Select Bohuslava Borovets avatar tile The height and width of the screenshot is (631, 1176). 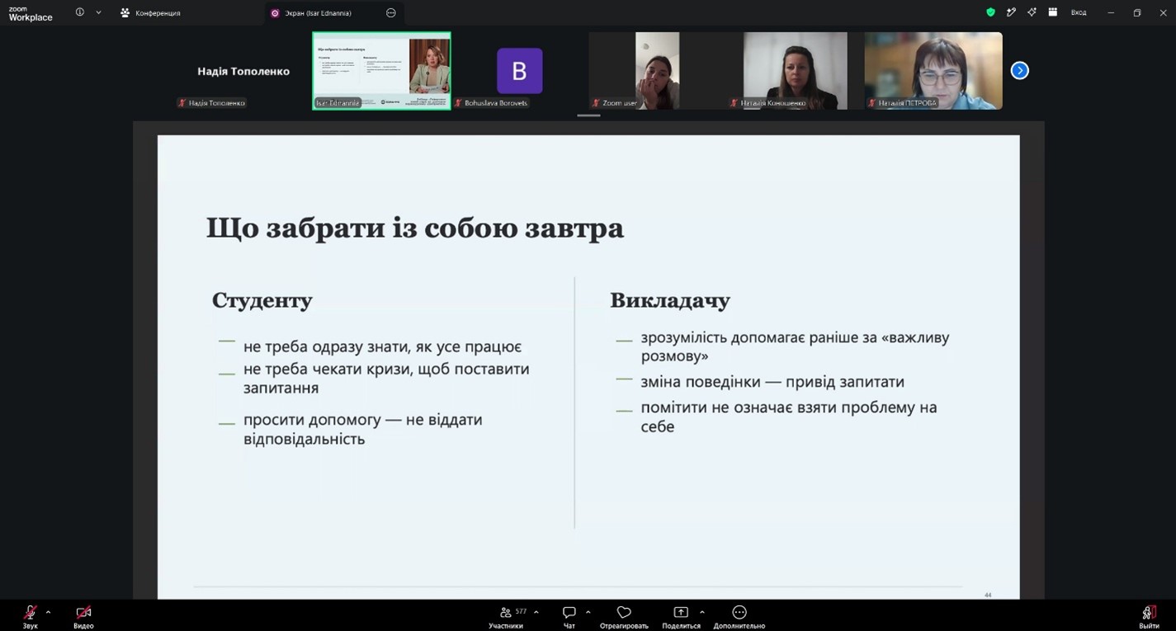coord(520,71)
